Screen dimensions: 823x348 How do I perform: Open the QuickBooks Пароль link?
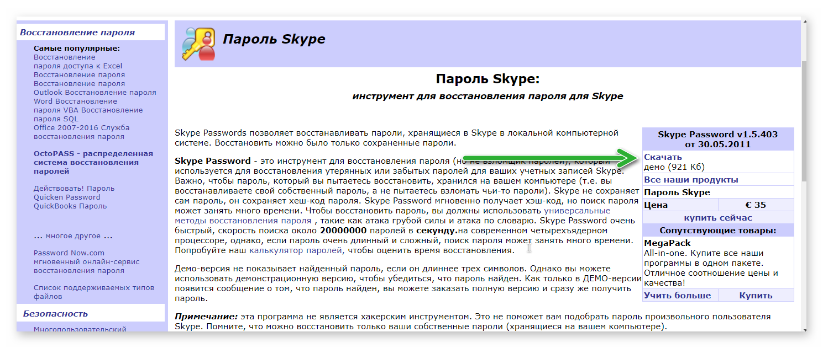click(70, 206)
